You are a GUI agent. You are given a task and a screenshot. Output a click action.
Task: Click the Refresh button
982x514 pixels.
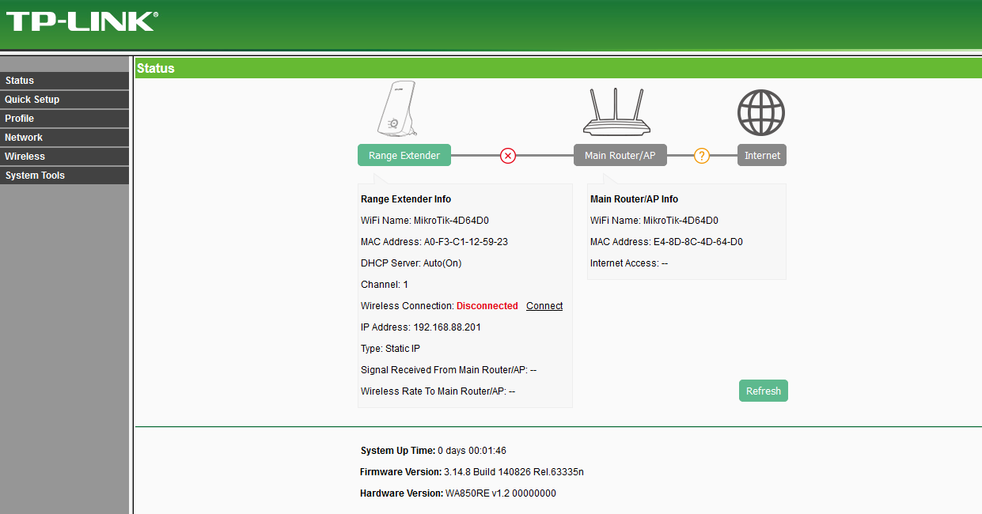764,391
